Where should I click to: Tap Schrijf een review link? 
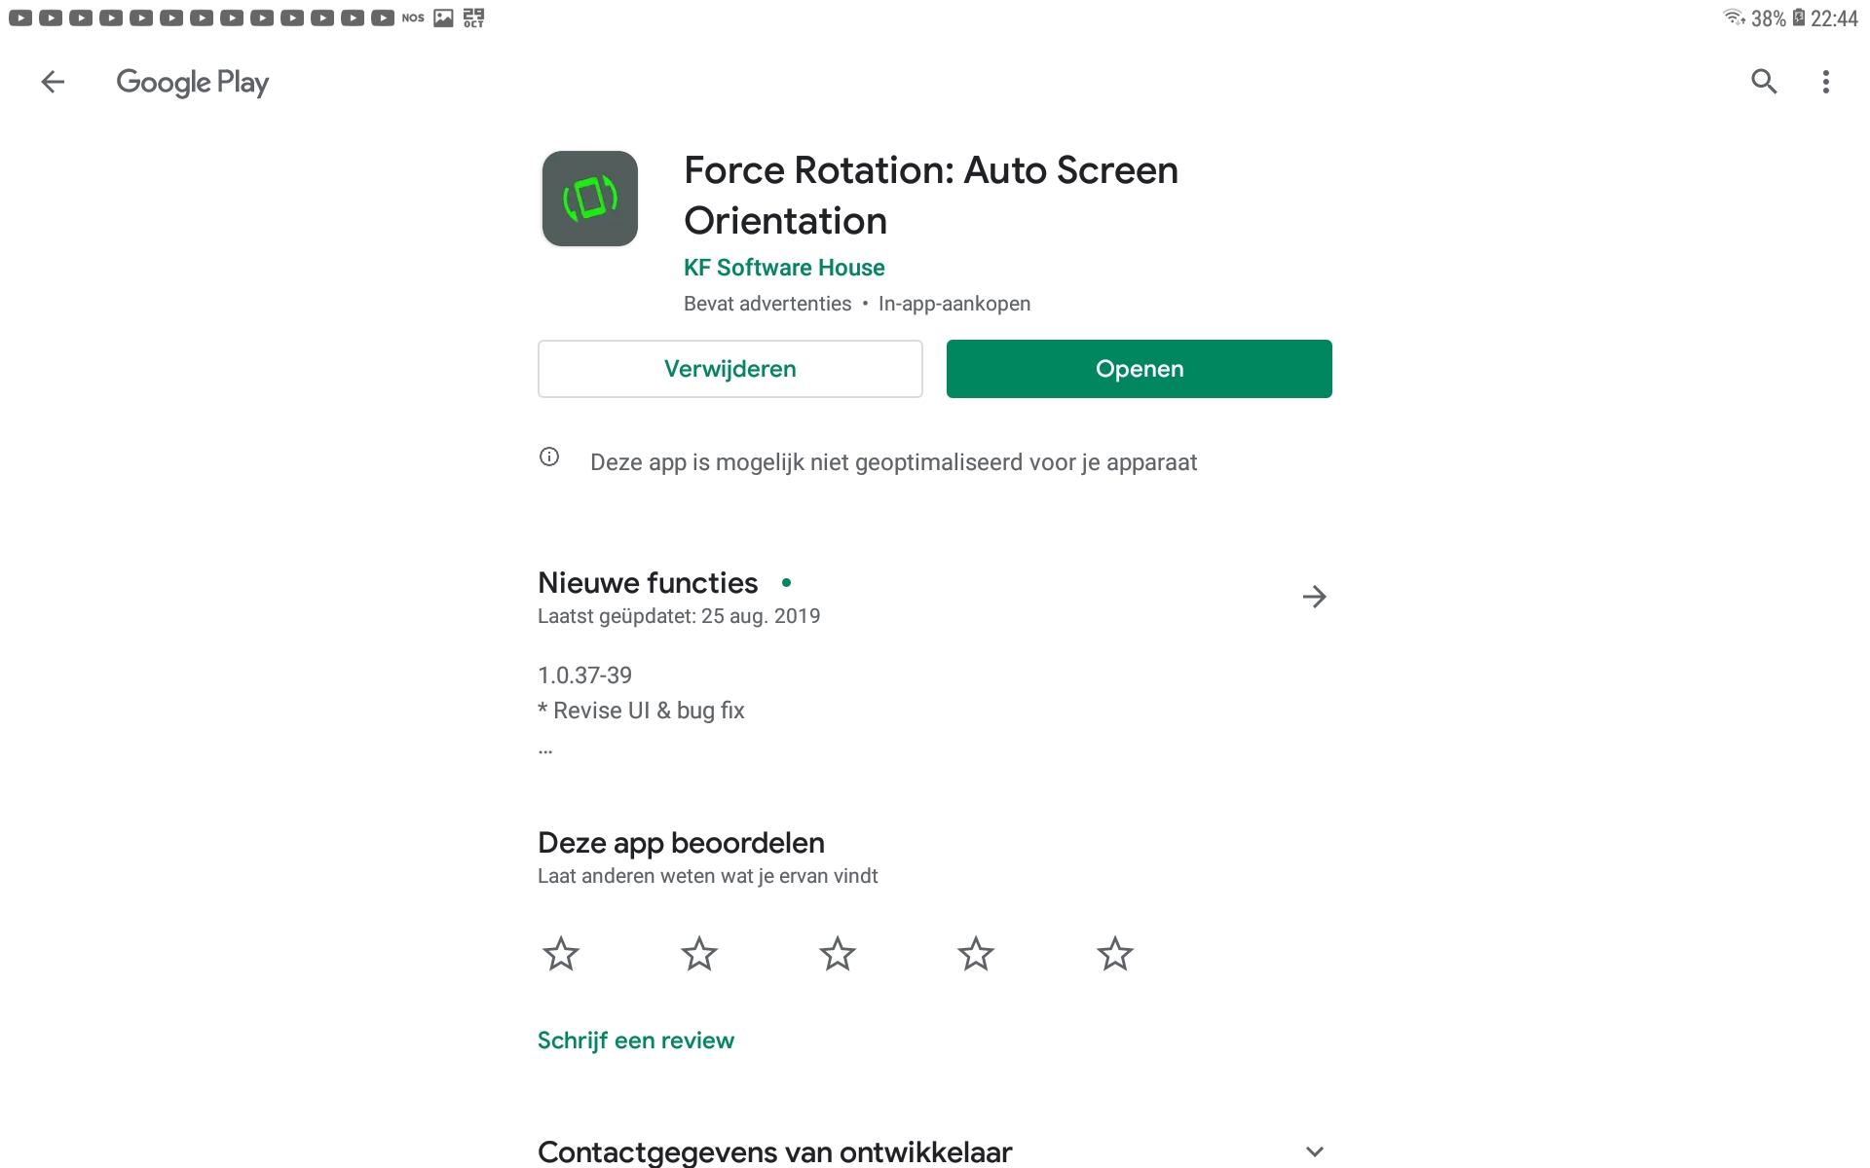(636, 1040)
